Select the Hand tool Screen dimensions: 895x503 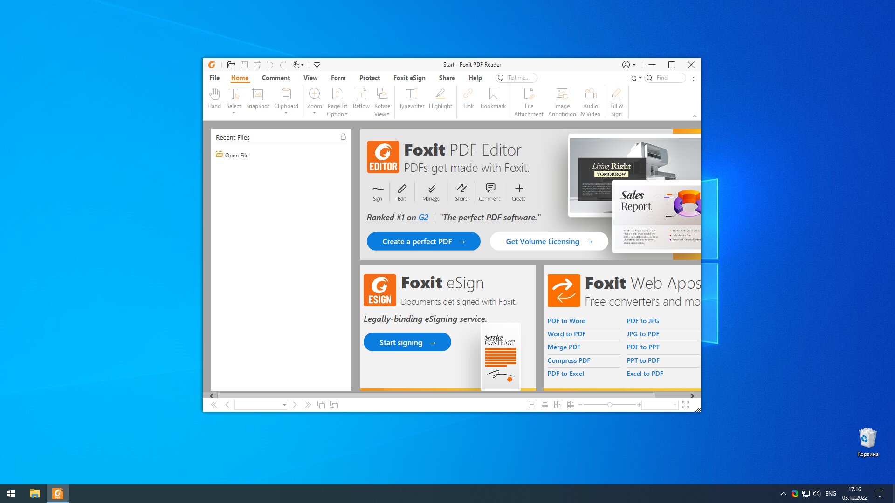point(214,99)
